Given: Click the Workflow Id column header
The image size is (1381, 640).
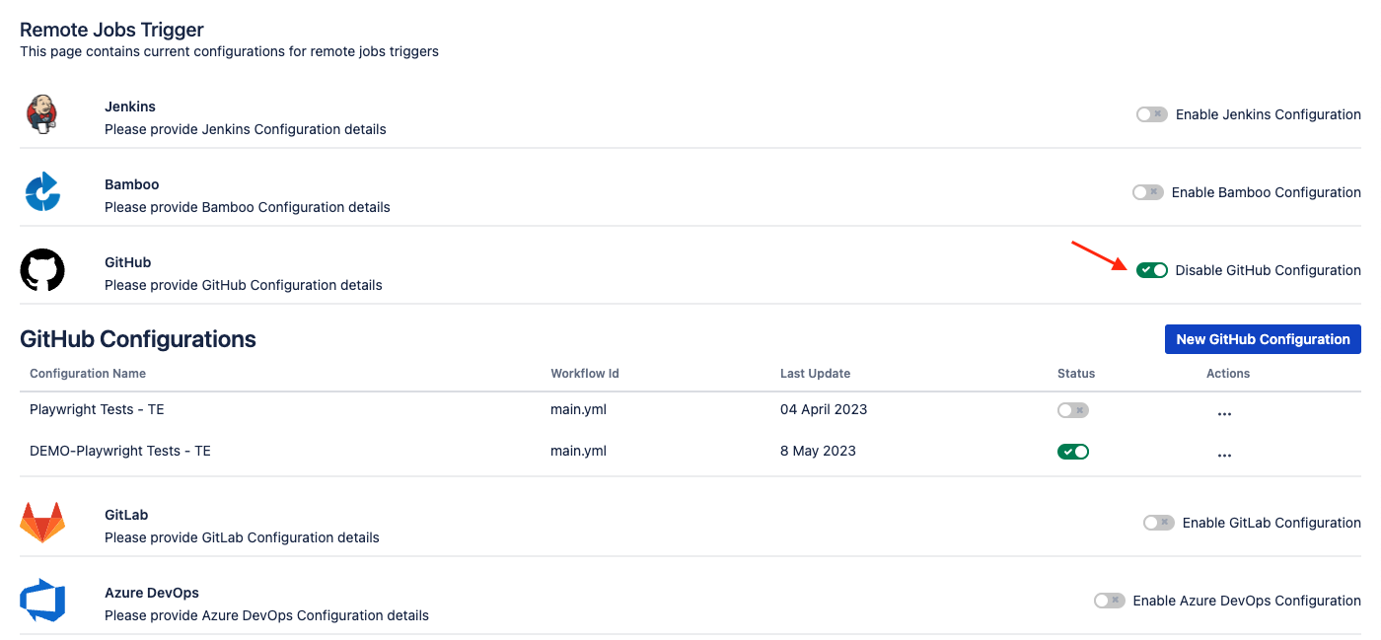Looking at the screenshot, I should pyautogui.click(x=585, y=374).
